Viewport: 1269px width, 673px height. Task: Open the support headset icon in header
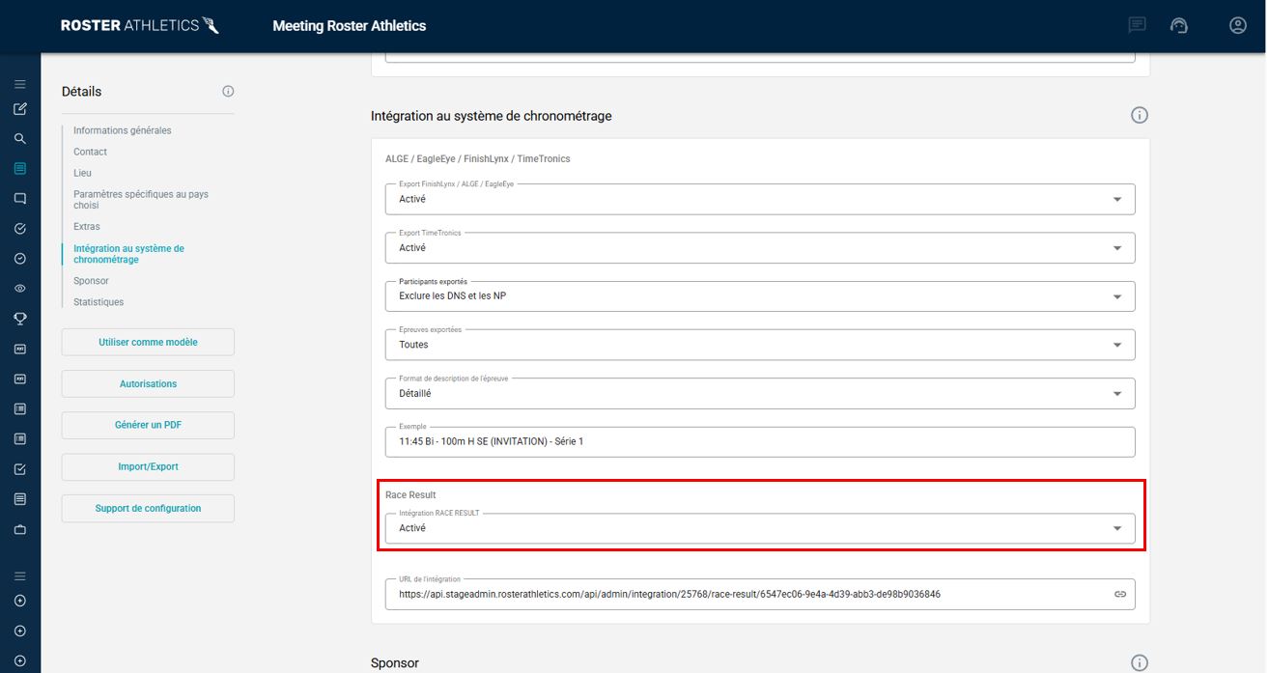pyautogui.click(x=1179, y=26)
